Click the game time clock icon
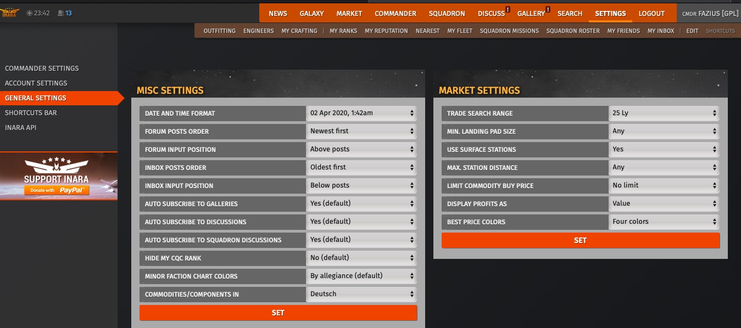This screenshot has width=741, height=328. pos(30,13)
